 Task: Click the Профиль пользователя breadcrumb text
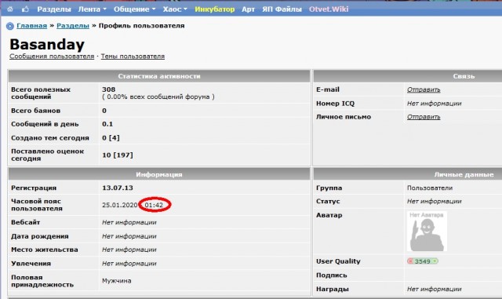(141, 26)
